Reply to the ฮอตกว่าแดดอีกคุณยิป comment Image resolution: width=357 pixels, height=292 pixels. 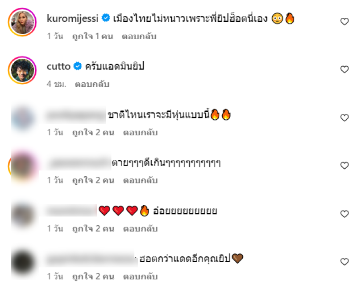pos(140,276)
